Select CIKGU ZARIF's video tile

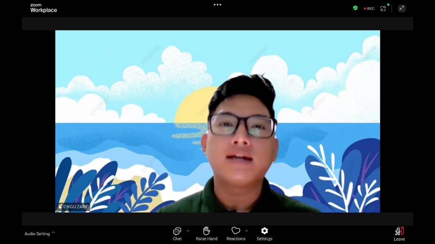point(217,121)
